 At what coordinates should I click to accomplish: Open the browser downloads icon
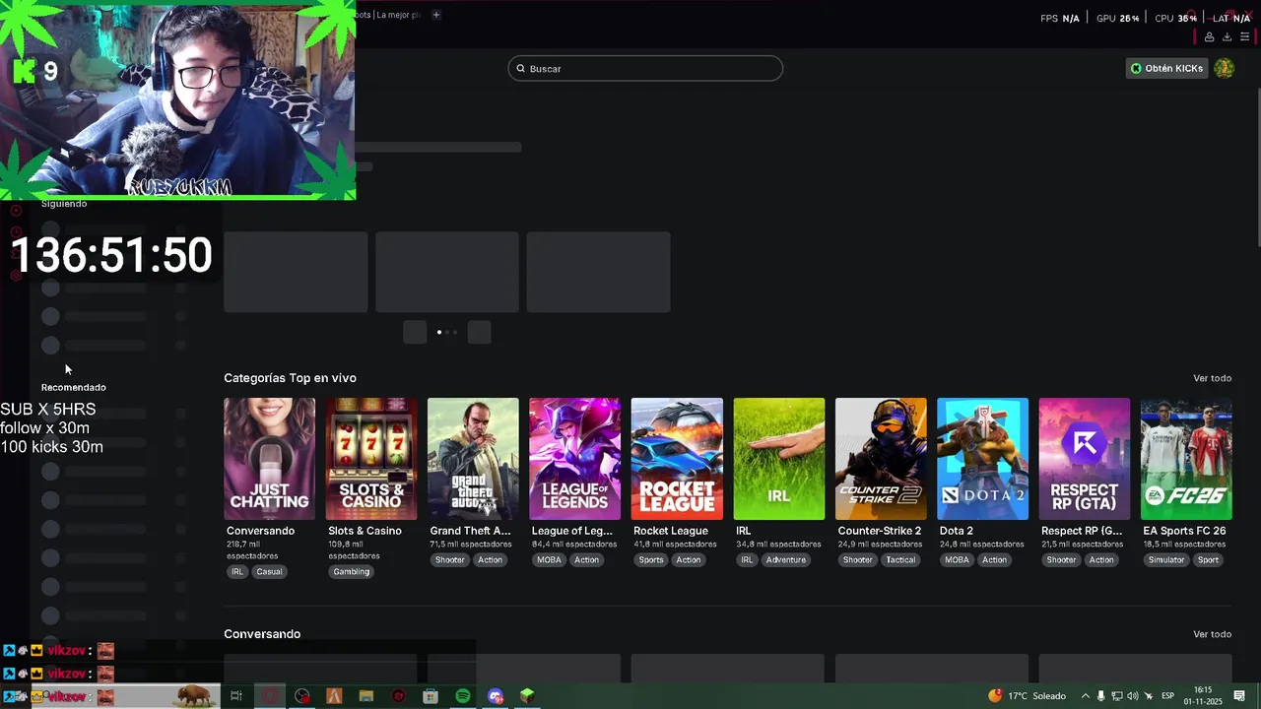pos(1227,37)
